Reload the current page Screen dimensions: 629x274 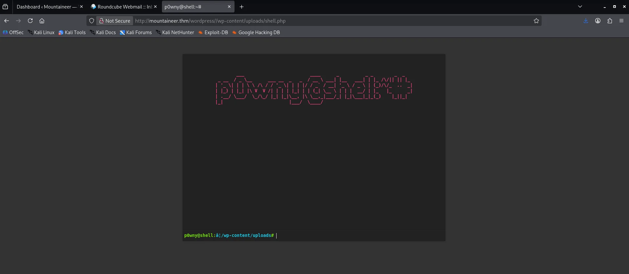coord(30,21)
